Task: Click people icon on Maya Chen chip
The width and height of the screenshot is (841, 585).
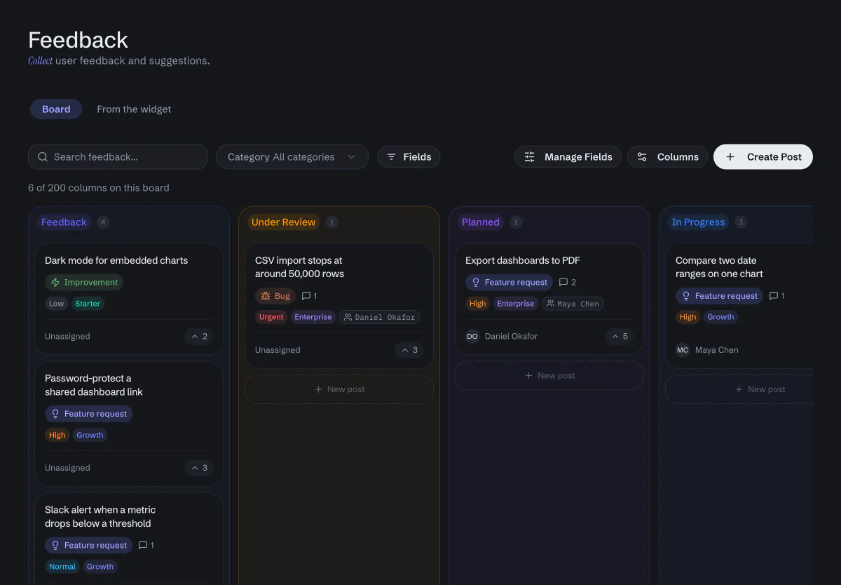Action: pos(550,304)
